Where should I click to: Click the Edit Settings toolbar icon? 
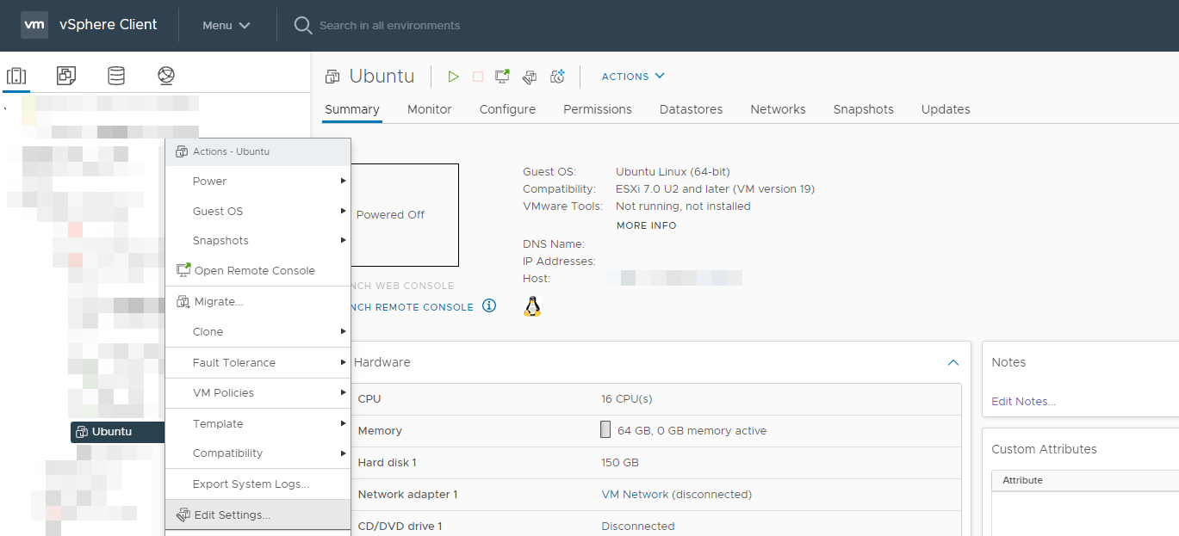pyautogui.click(x=531, y=77)
